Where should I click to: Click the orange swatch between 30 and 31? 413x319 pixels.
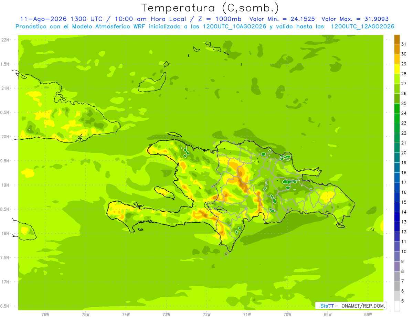coord(397,49)
